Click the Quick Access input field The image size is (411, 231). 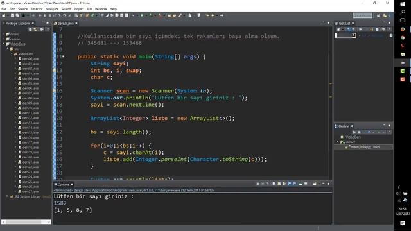(362, 15)
